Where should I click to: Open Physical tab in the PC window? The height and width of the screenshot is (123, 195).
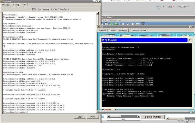(x=102, y=30)
